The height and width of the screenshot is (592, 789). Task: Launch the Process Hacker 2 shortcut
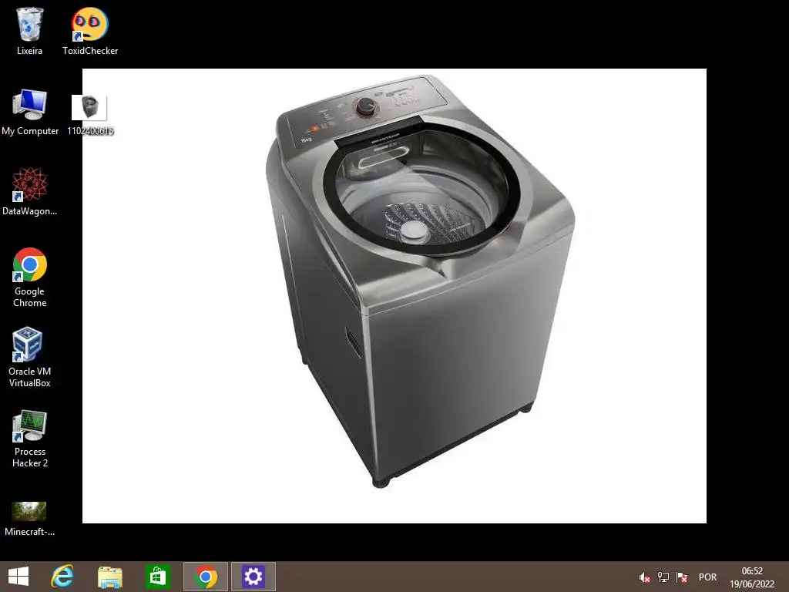click(x=30, y=438)
